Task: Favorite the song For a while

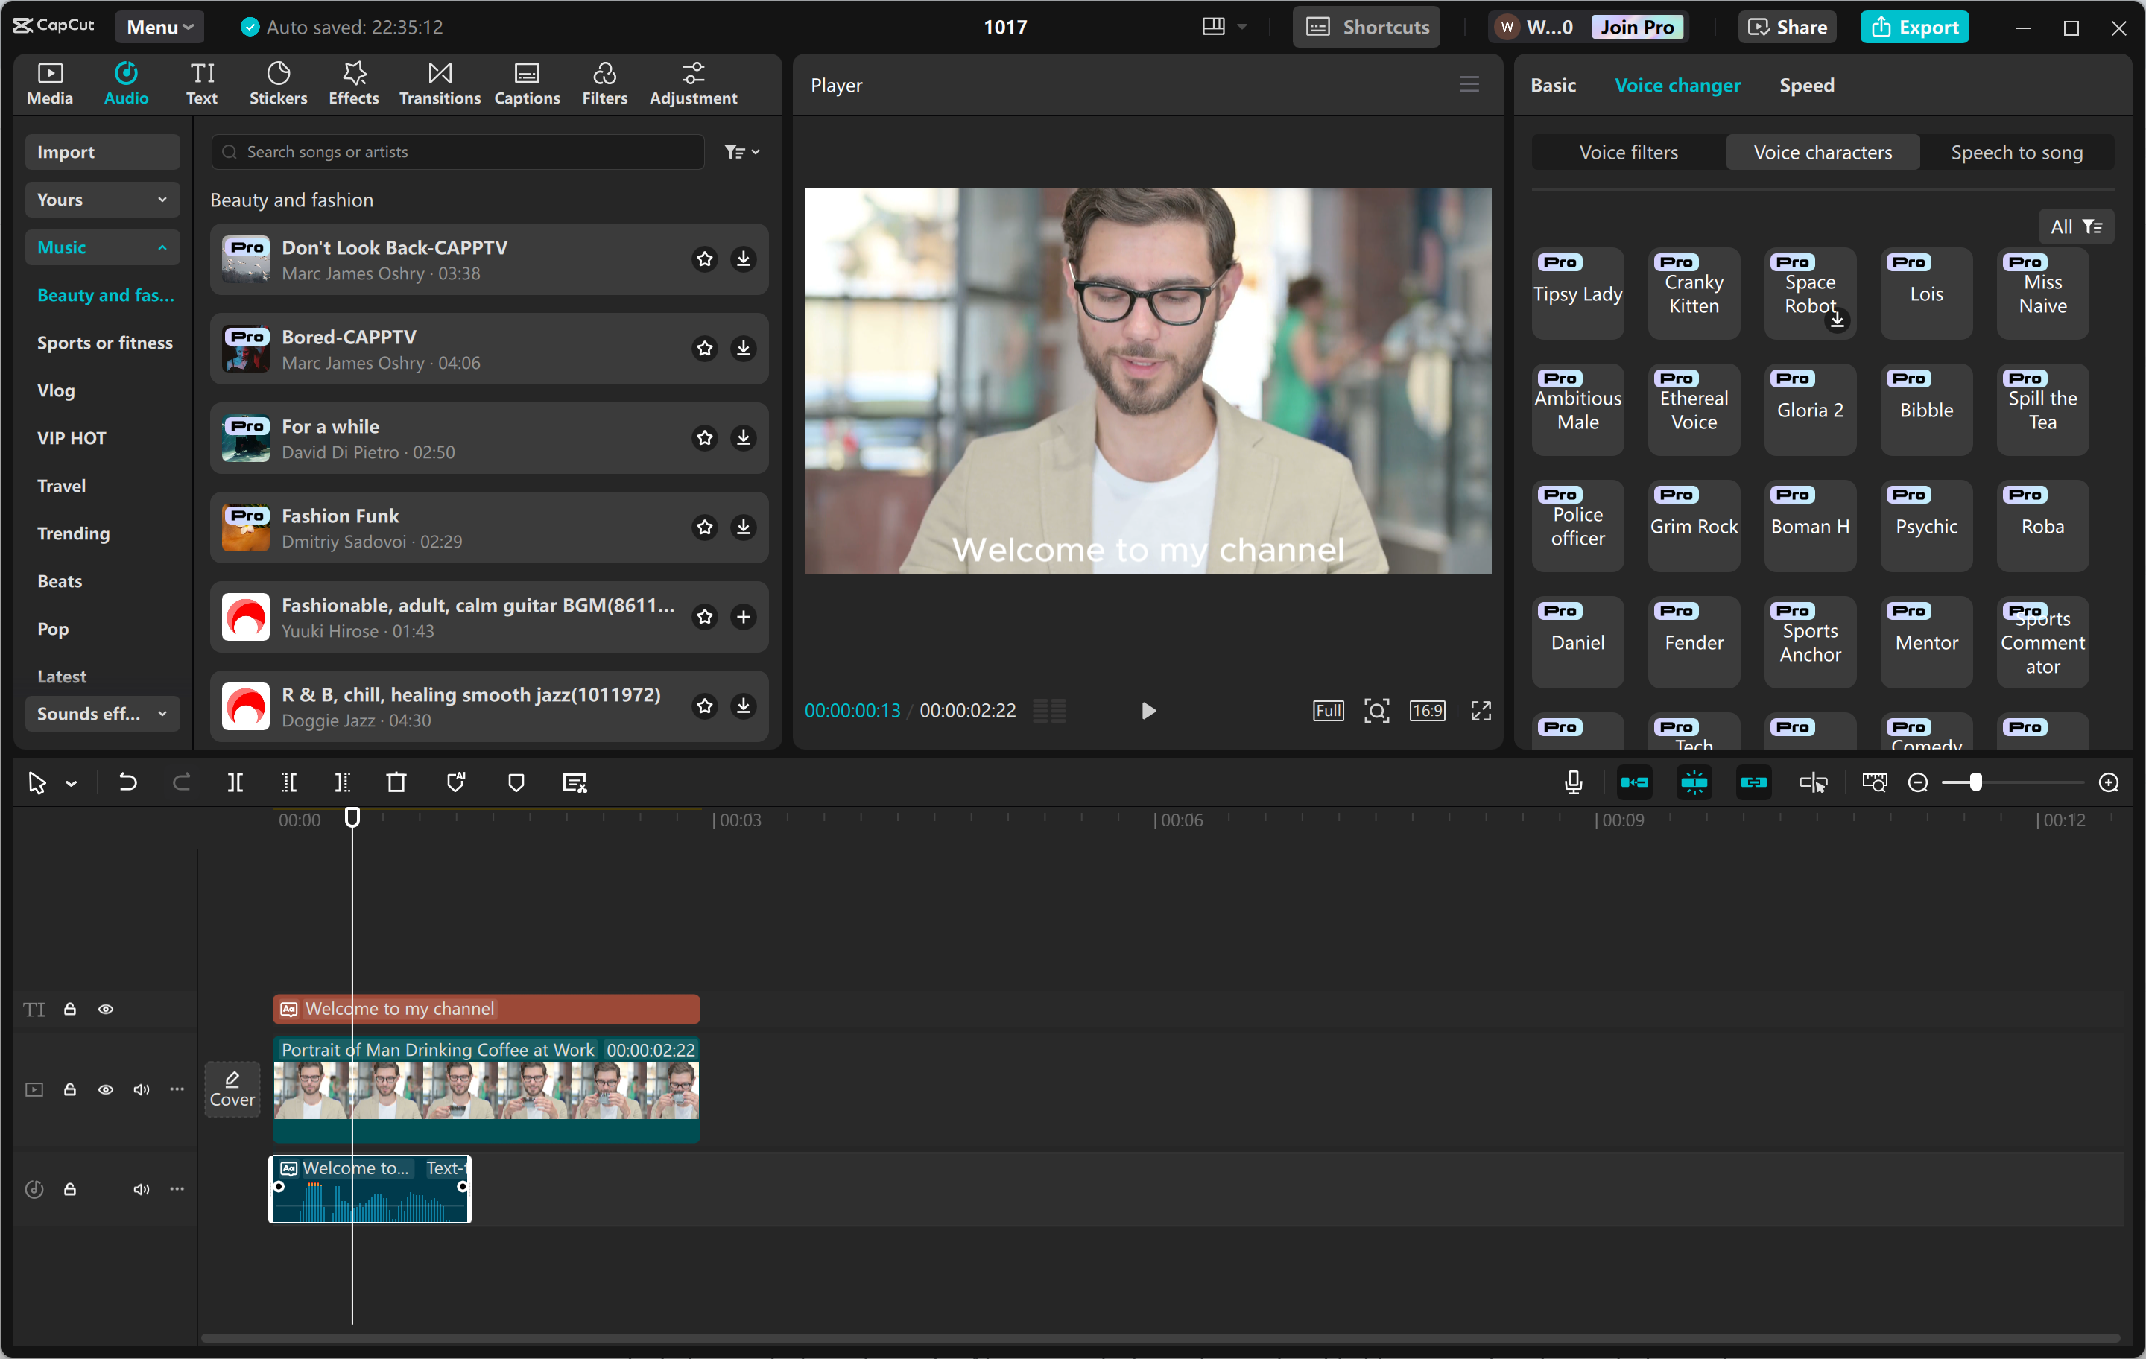Action: coord(705,437)
